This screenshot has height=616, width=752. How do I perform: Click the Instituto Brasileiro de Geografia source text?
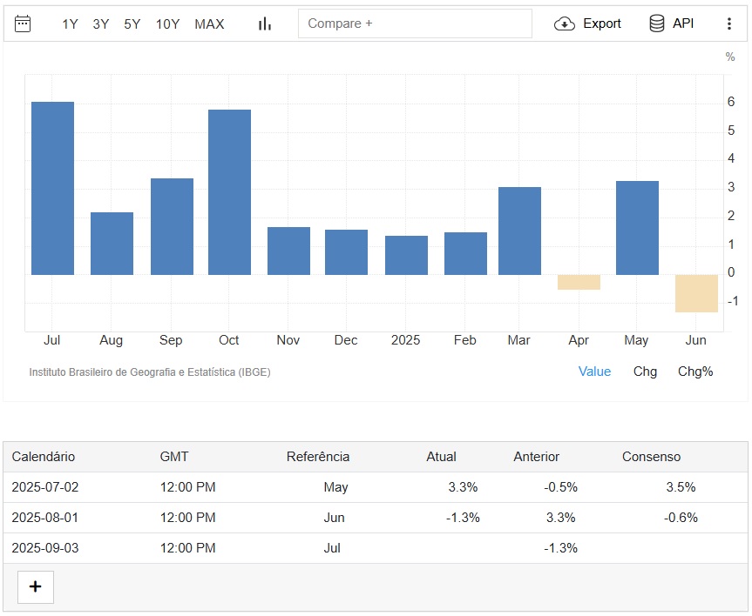click(150, 372)
